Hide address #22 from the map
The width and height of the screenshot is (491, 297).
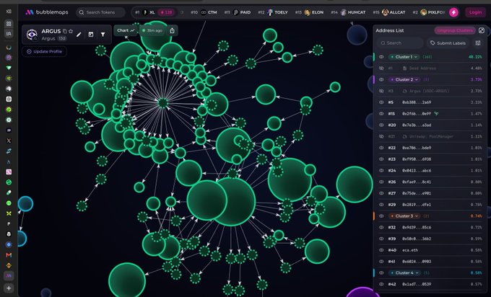pos(381,148)
